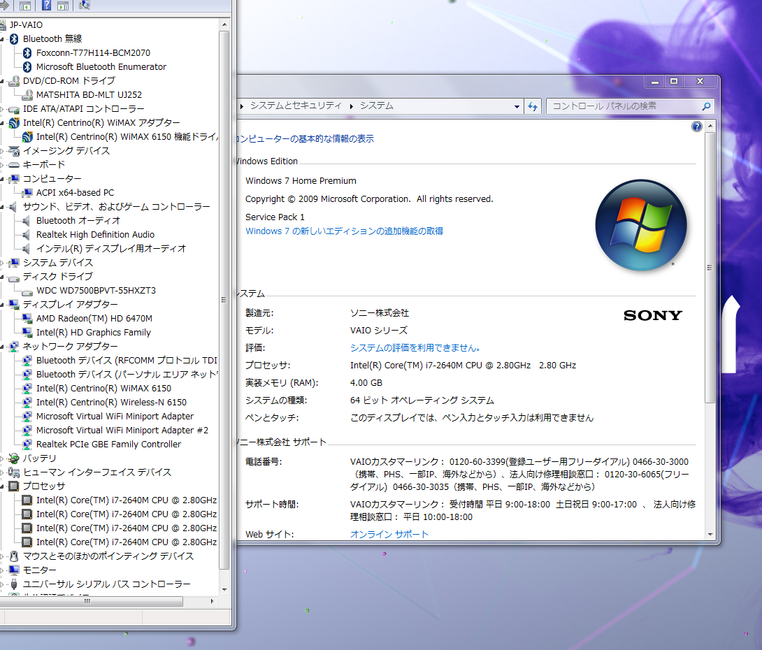Select the コンピューター category row
The image size is (762, 650).
tap(52, 179)
